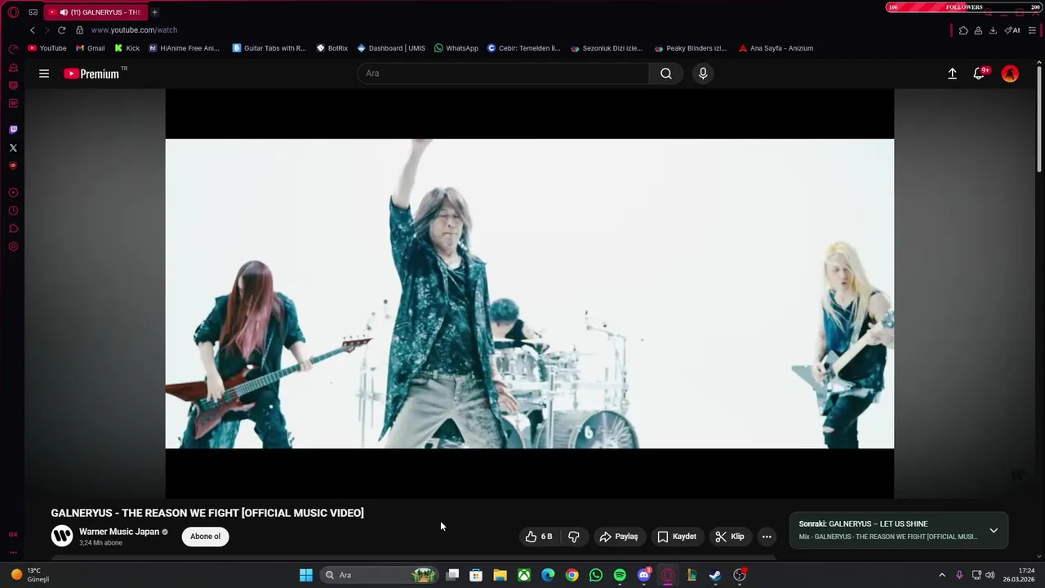Open the Warner Music Japan channel avatar

62,536
